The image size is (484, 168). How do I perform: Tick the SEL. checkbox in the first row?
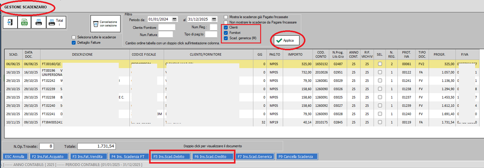380,64
